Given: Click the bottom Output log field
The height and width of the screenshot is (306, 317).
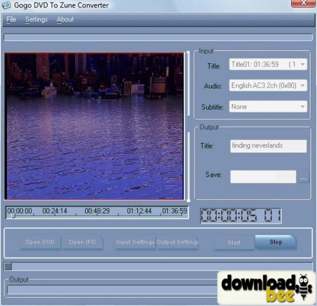Looking at the screenshot, I should [x=112, y=290].
